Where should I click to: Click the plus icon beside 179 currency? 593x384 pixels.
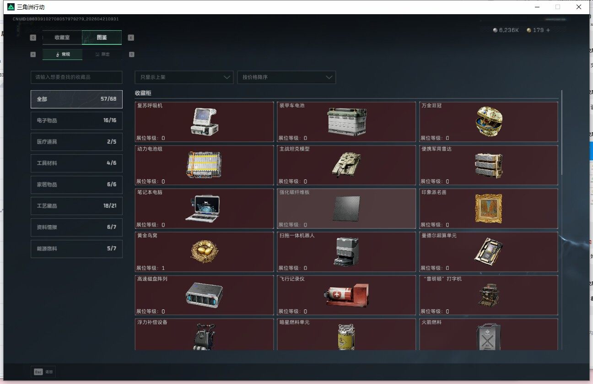coord(548,30)
